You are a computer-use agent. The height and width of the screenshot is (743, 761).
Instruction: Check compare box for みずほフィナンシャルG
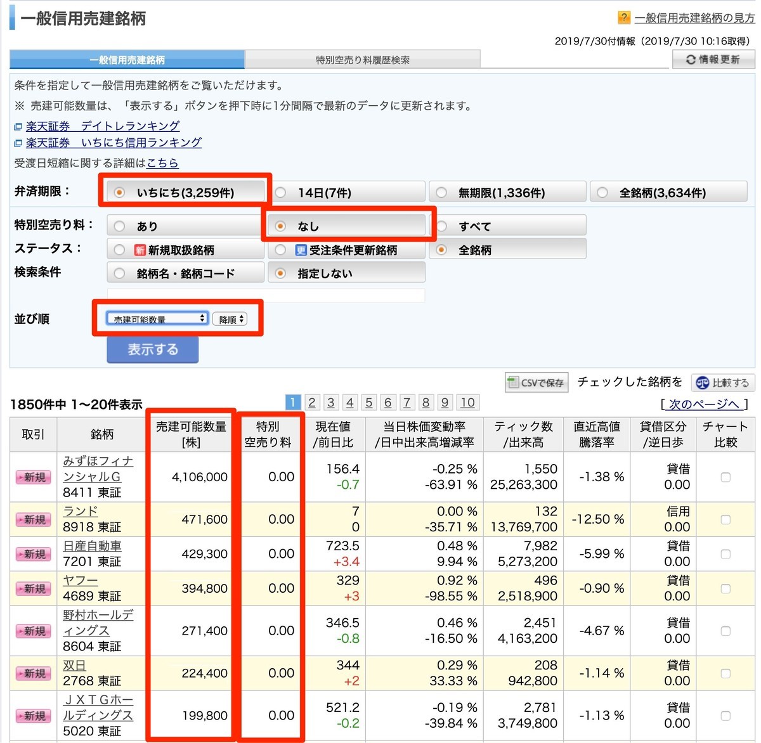pos(725,477)
